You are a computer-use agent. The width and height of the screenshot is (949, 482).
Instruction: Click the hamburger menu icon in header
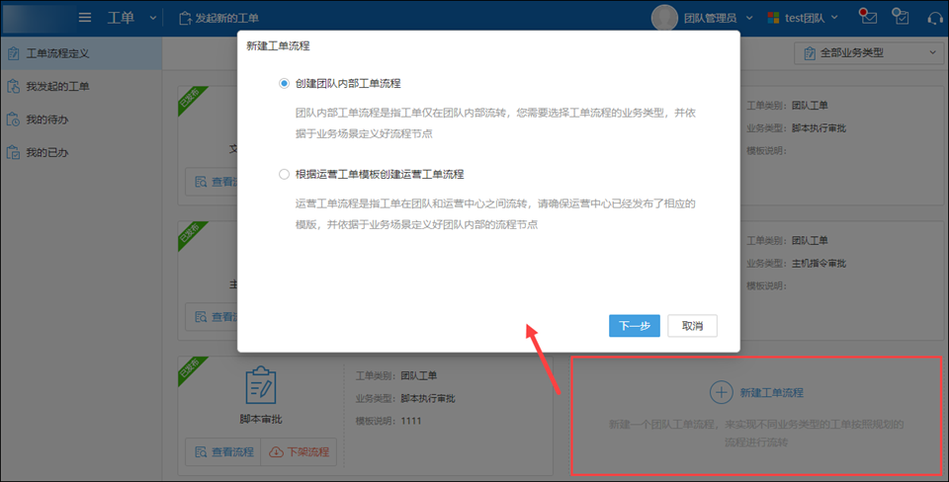tap(85, 18)
